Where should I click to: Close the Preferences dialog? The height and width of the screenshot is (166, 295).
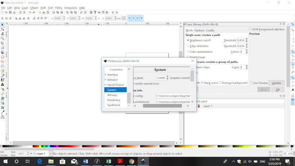pos(192,61)
